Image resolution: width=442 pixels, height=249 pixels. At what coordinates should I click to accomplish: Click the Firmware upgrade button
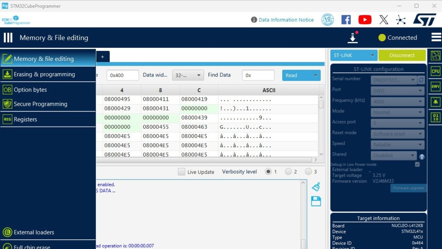(x=409, y=188)
